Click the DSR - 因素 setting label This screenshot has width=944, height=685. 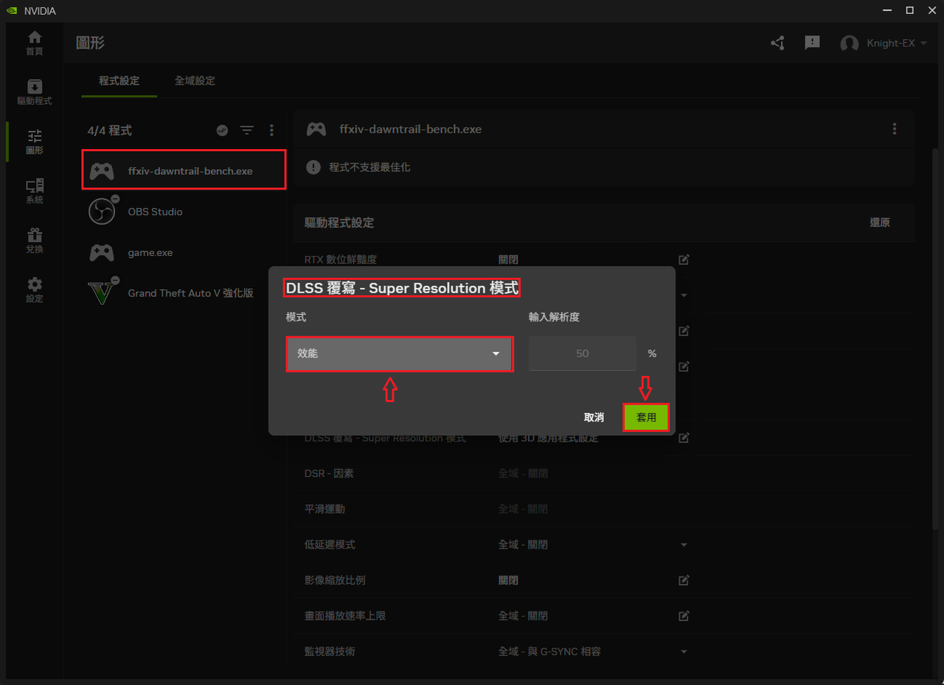tap(329, 473)
